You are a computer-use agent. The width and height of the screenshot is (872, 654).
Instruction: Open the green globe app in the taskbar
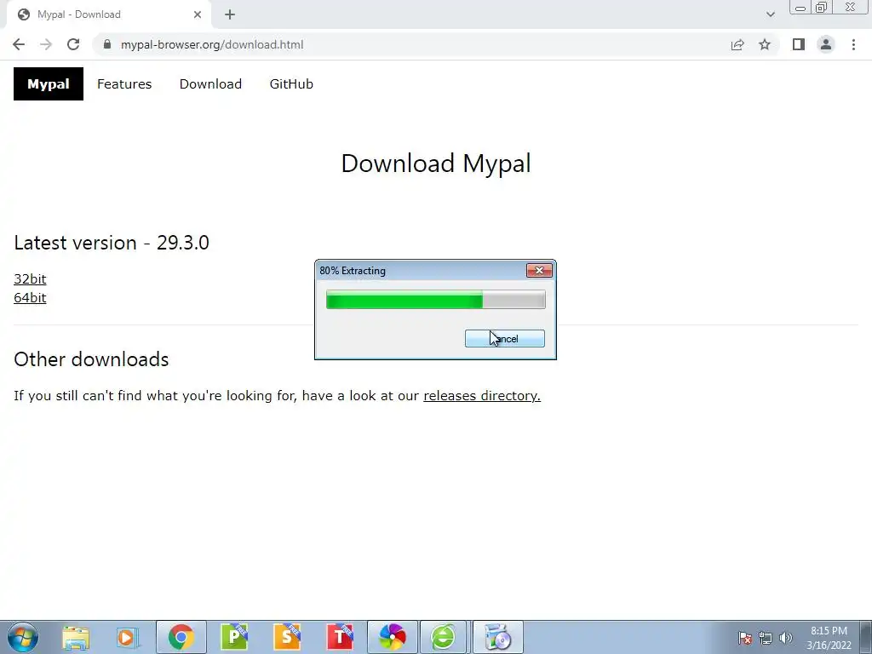443,637
